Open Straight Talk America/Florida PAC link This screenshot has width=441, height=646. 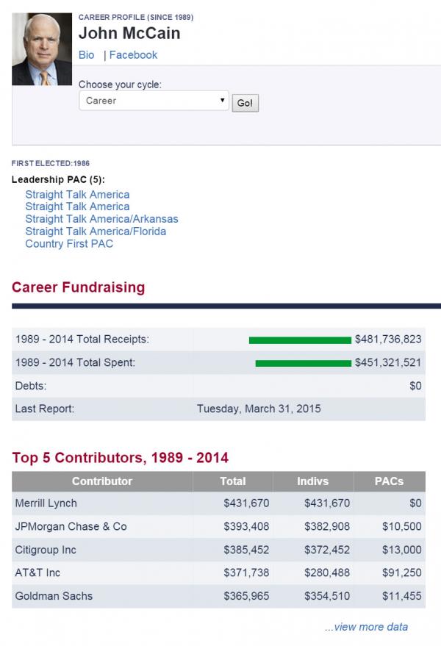coord(96,231)
